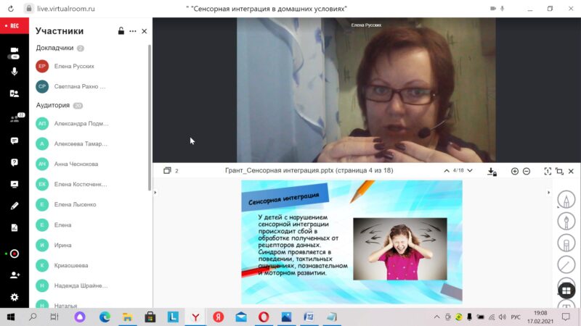Click the Елена Русских video feed
Screen dimensions: 581x326
point(366,90)
